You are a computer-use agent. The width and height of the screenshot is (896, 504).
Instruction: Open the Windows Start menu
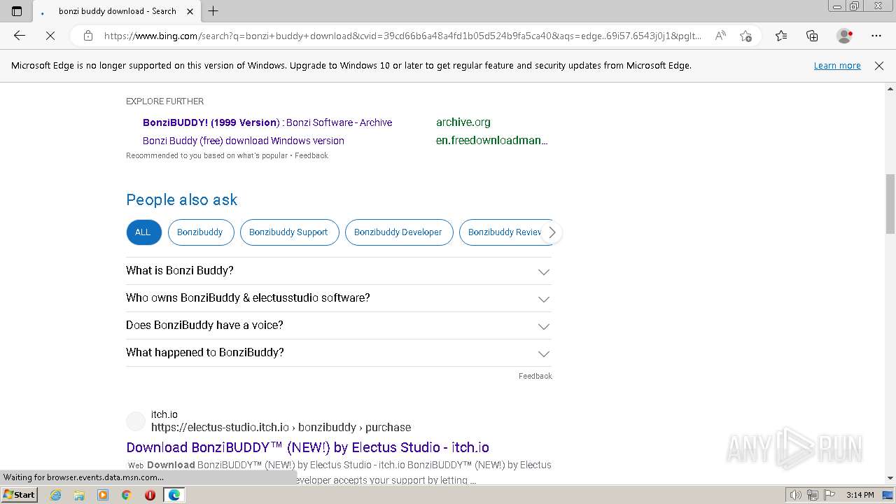[x=19, y=495]
